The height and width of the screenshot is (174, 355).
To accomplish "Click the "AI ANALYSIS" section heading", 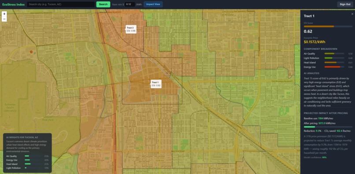I will pyautogui.click(x=311, y=73).
